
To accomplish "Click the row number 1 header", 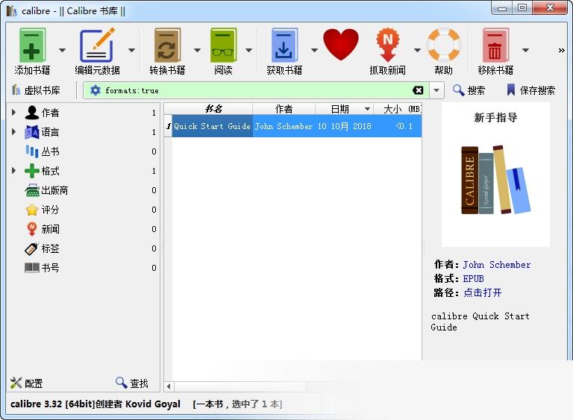I will pyautogui.click(x=168, y=126).
